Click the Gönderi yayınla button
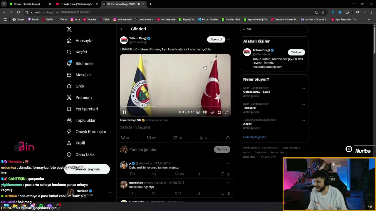Image resolution: width=376 pixels, height=211 pixels. pos(87,169)
